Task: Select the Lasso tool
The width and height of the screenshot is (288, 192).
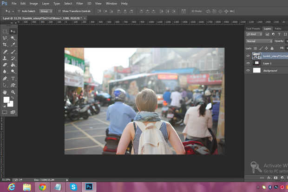Action: coord(5,38)
